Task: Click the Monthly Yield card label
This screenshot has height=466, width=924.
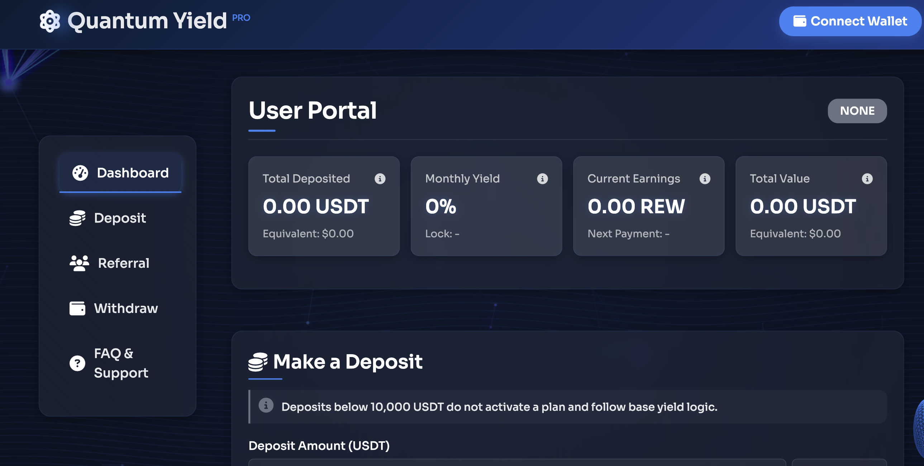Action: (462, 179)
